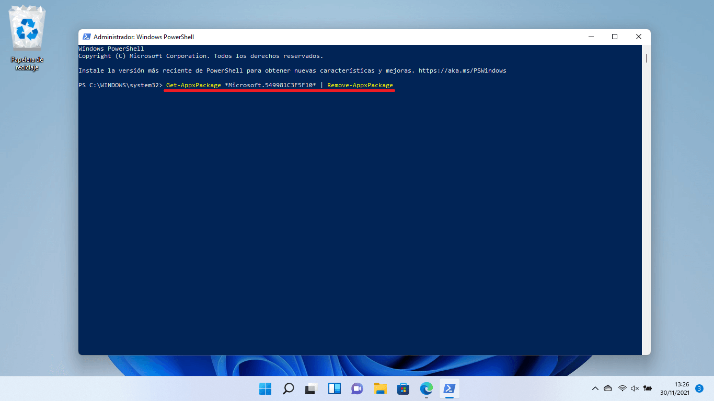Viewport: 714px width, 401px height.
Task: Open OneDrive cloud tray icon
Action: pyautogui.click(x=608, y=388)
